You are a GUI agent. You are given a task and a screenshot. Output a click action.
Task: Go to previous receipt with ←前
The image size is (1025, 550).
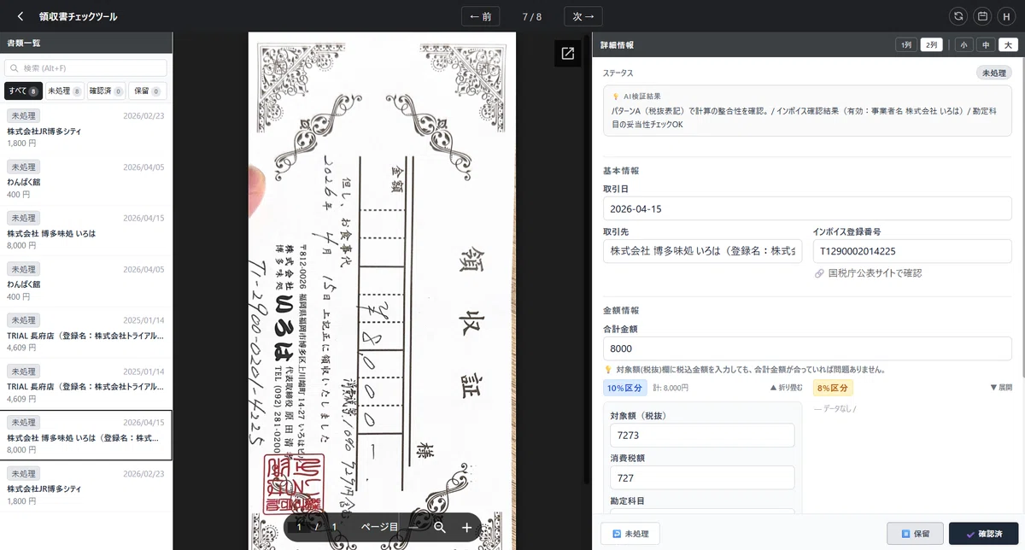click(x=481, y=16)
